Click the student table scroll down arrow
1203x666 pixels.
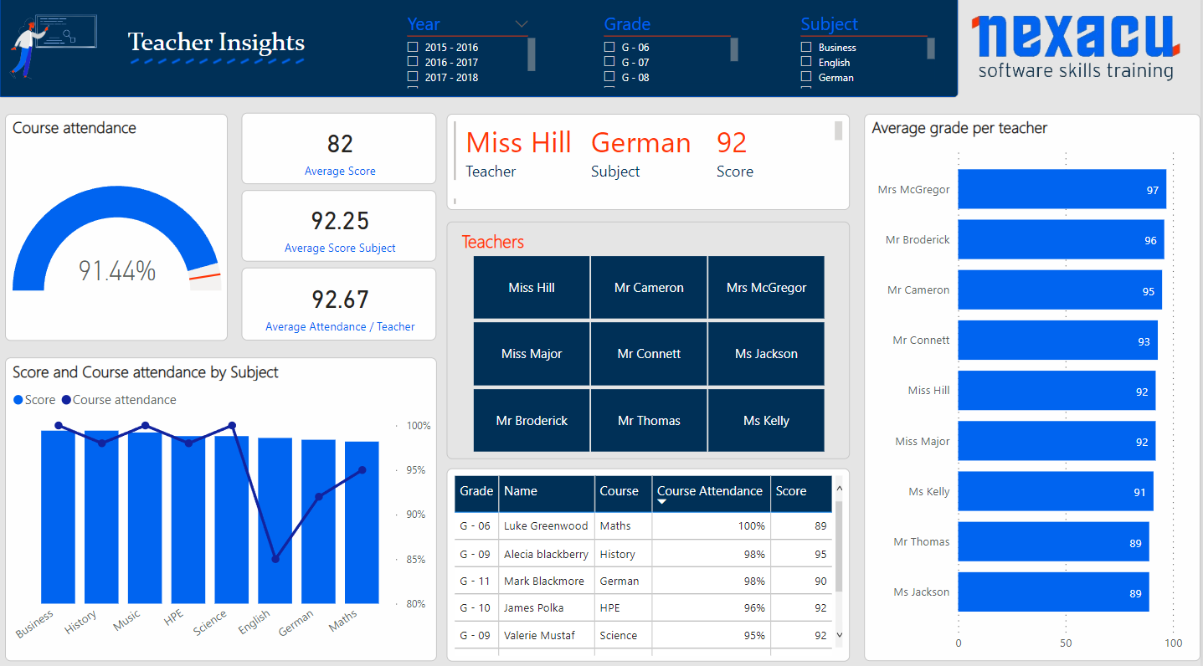[x=840, y=636]
